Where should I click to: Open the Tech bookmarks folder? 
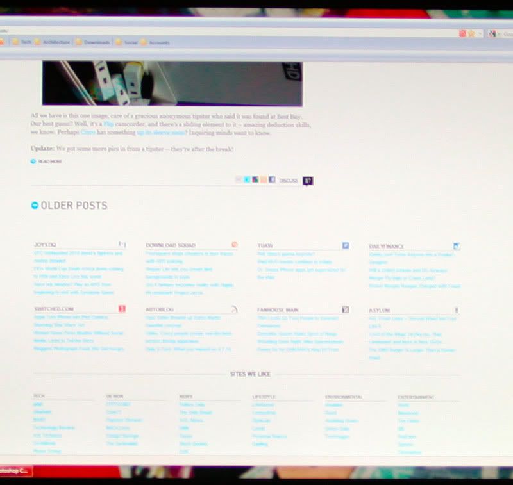pyautogui.click(x=22, y=42)
